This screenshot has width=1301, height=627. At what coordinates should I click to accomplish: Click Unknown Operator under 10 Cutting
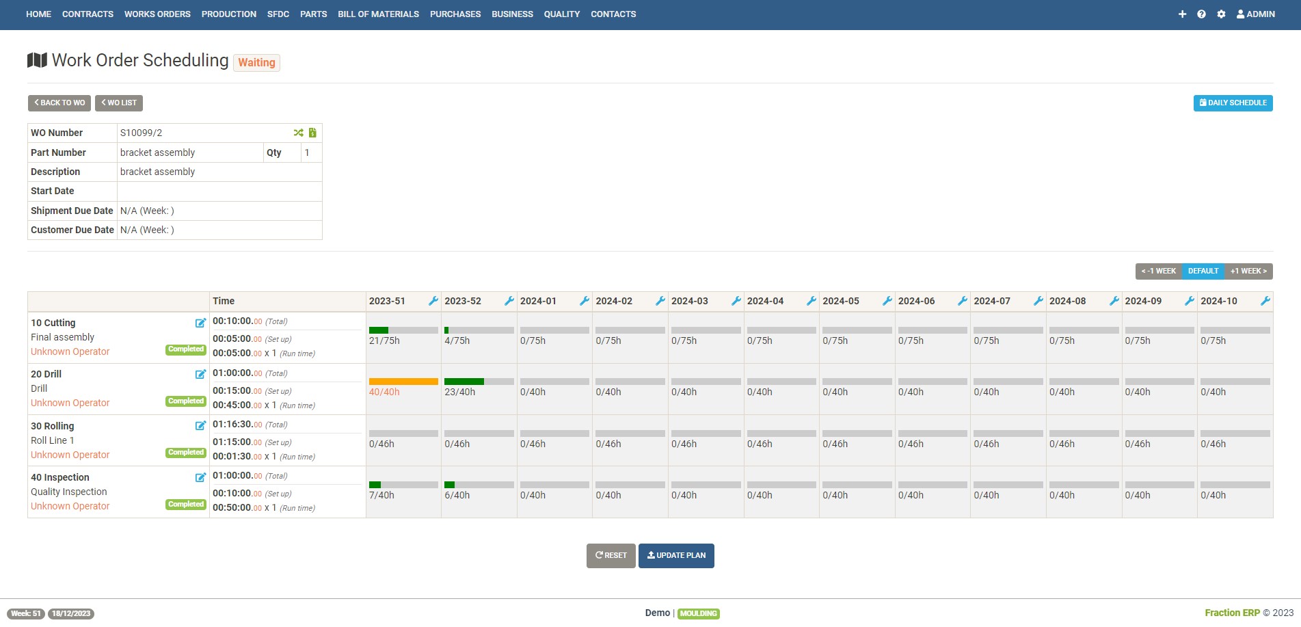pos(70,351)
